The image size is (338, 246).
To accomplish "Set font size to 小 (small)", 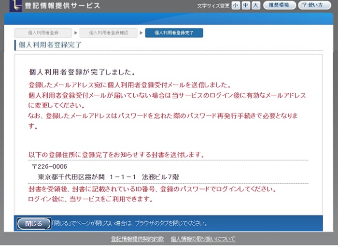I will tap(236, 5).
